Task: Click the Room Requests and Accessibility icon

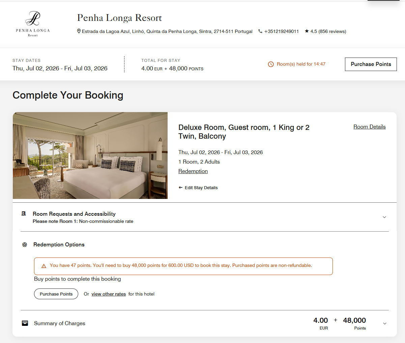Action: (24, 213)
